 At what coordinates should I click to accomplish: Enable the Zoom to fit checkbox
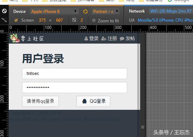94,20
